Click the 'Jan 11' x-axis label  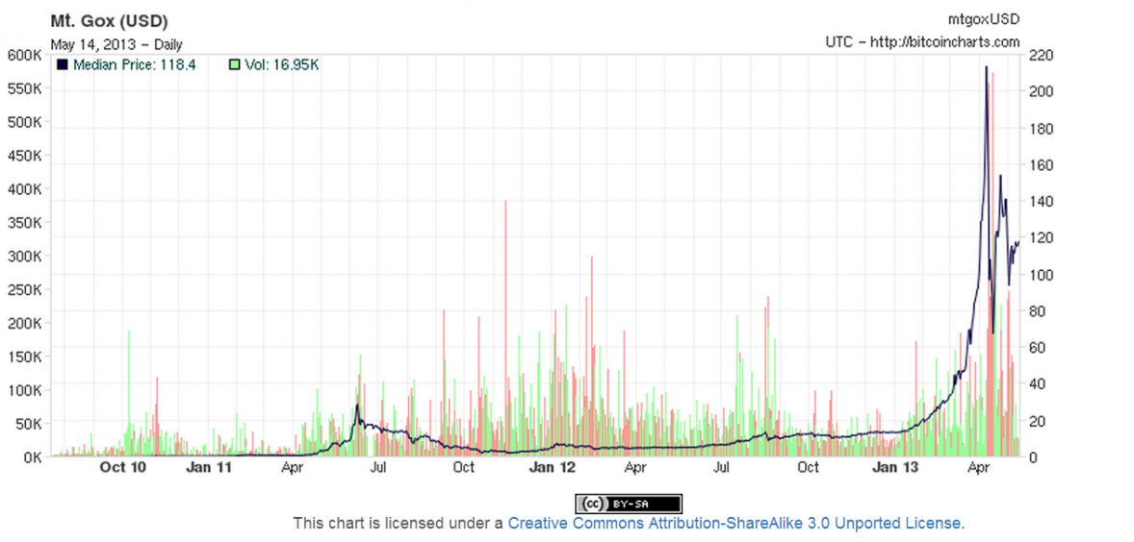209,468
